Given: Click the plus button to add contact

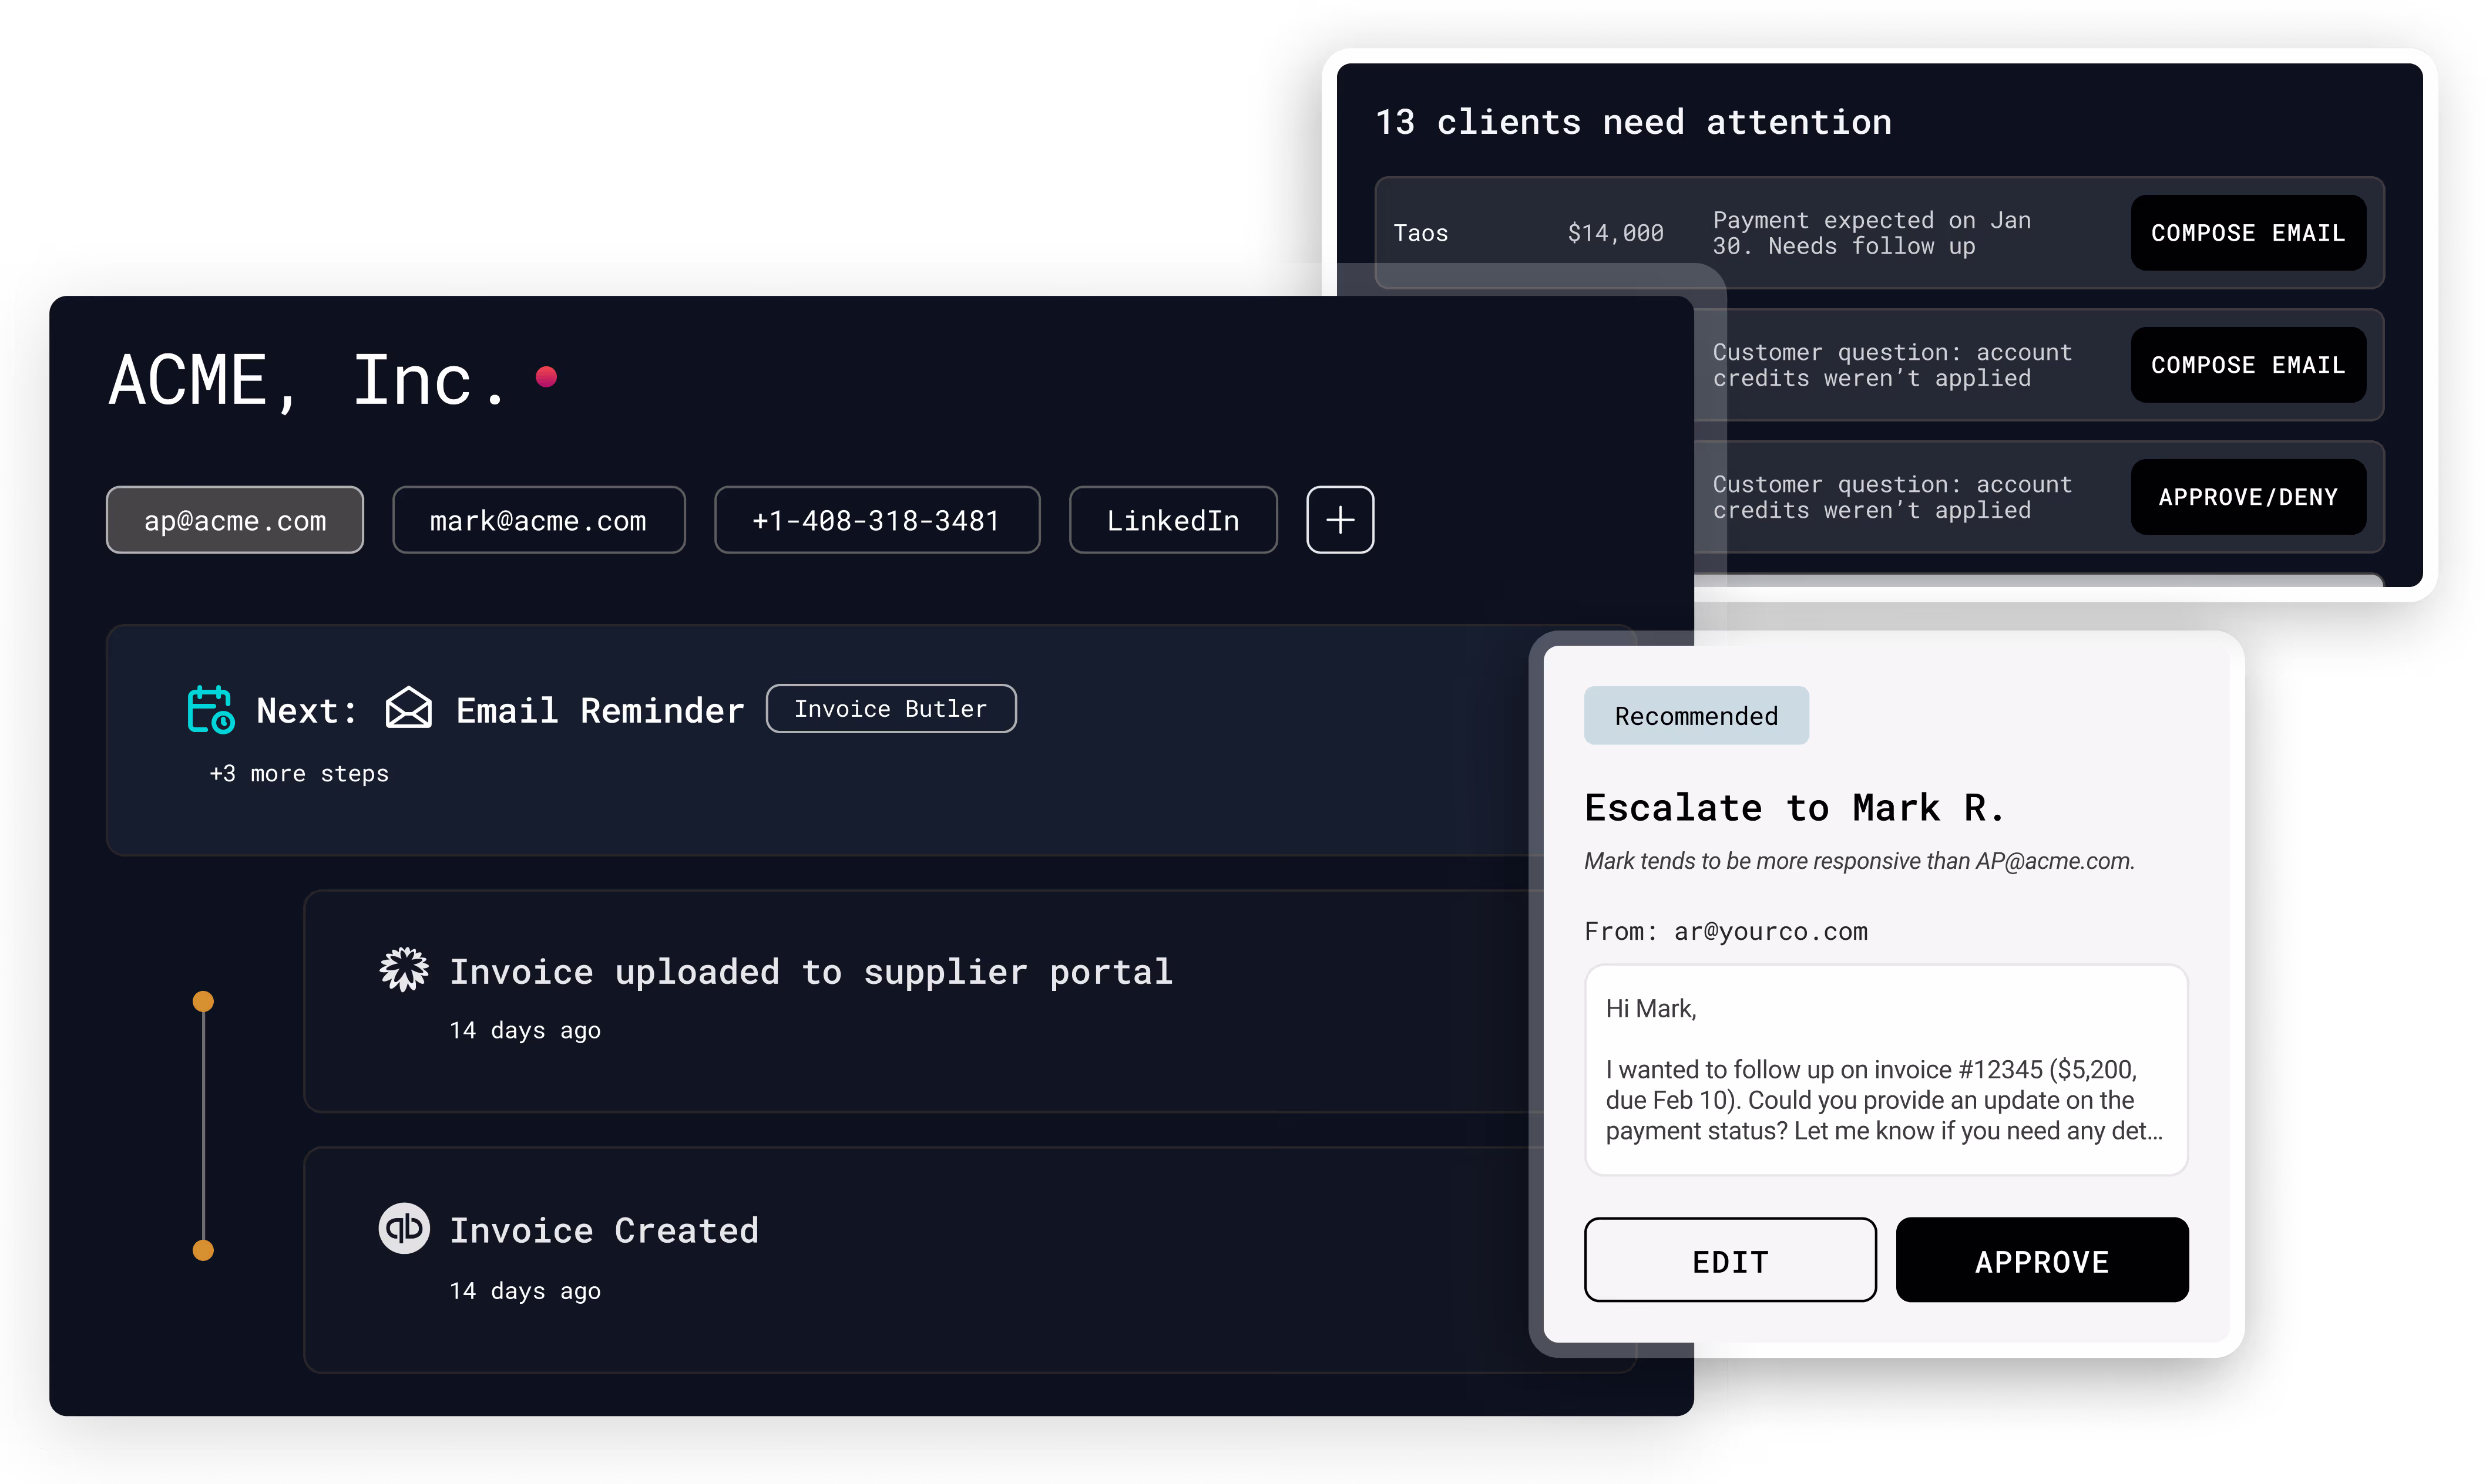Looking at the screenshot, I should point(1339,520).
